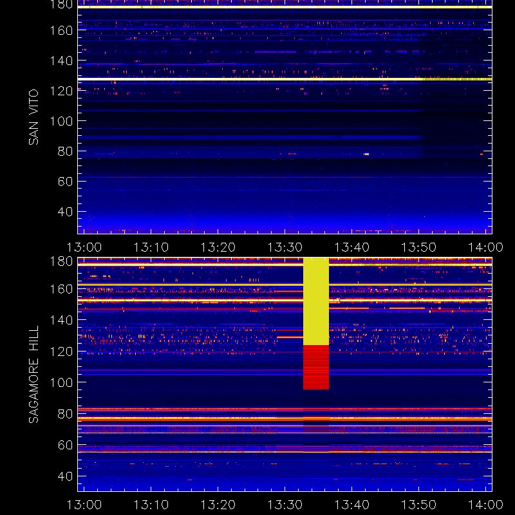This screenshot has height=515, width=515.
Task: Pick the 13:10 time label under San Vito plot
Action: [x=151, y=247]
